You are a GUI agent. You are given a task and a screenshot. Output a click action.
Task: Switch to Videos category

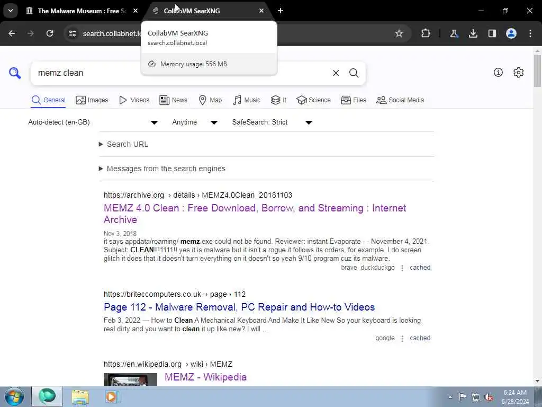134,100
